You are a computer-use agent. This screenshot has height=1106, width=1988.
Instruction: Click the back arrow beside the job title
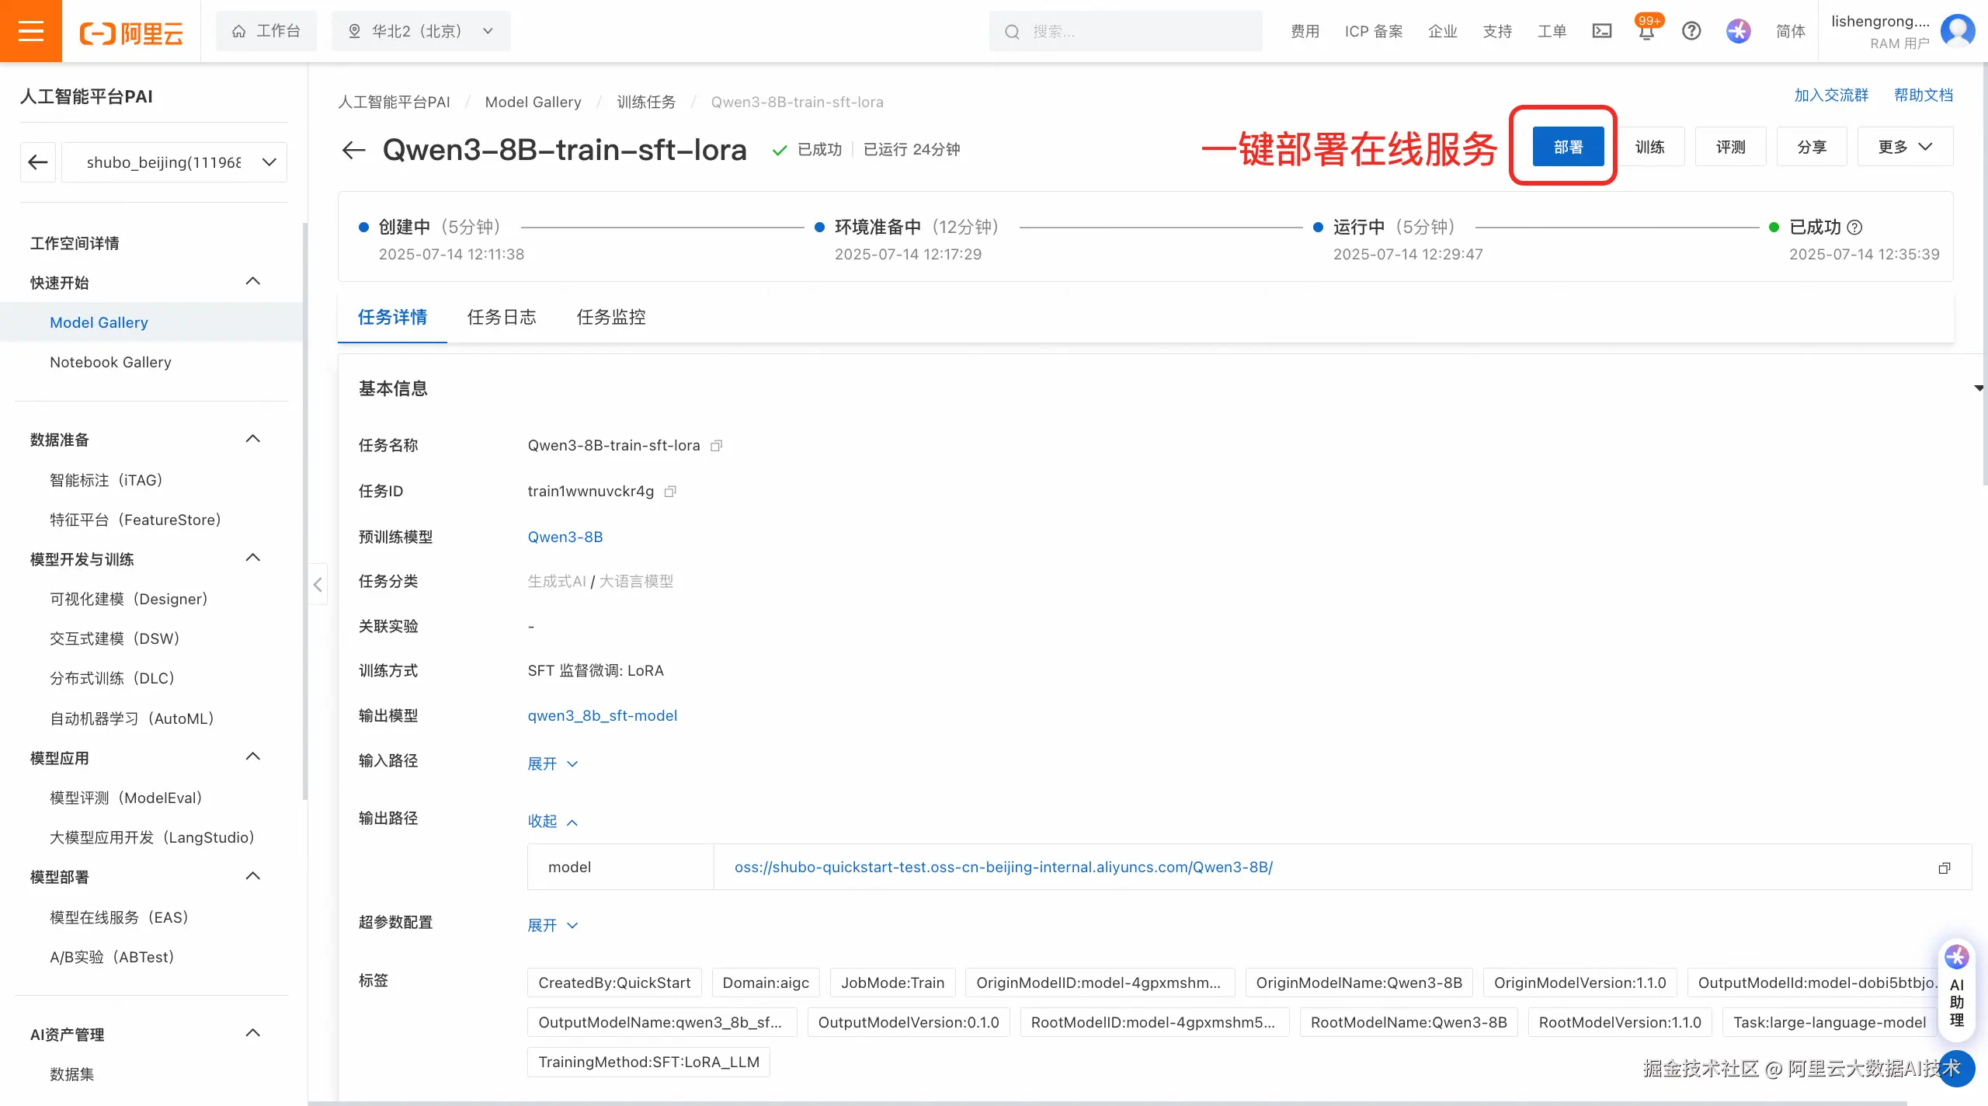pos(354,149)
